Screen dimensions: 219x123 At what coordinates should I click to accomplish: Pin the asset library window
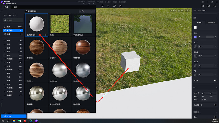point(83,3)
